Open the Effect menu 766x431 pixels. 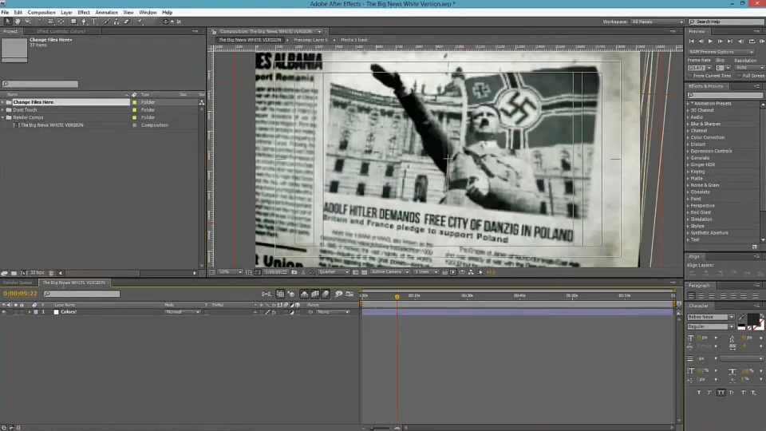(x=84, y=12)
